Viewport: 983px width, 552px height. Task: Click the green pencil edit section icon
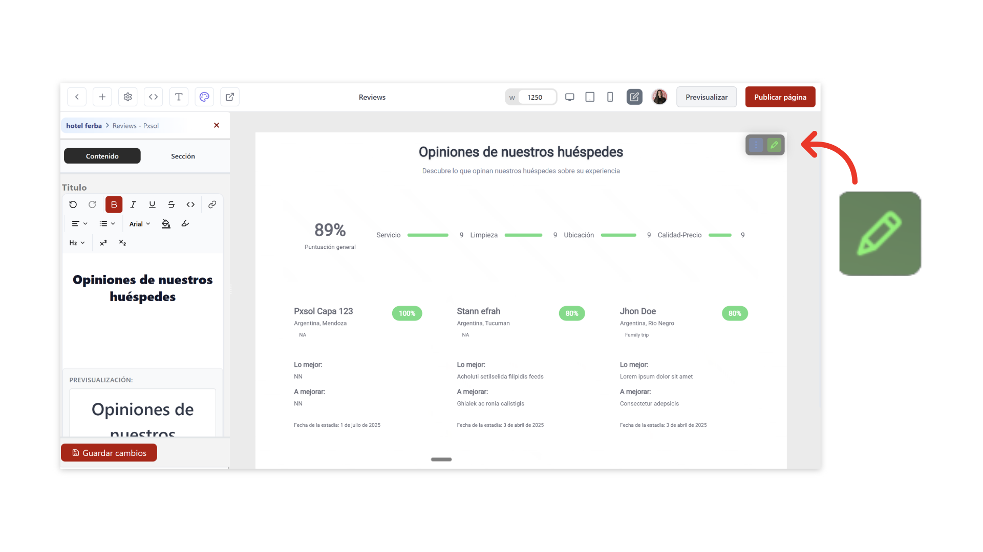pyautogui.click(x=774, y=145)
